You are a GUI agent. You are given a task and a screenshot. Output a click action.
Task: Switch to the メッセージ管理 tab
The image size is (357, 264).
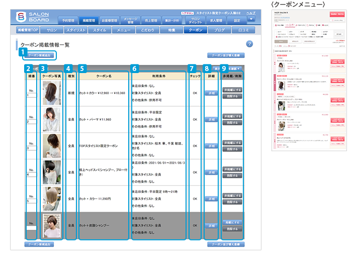tap(130, 20)
